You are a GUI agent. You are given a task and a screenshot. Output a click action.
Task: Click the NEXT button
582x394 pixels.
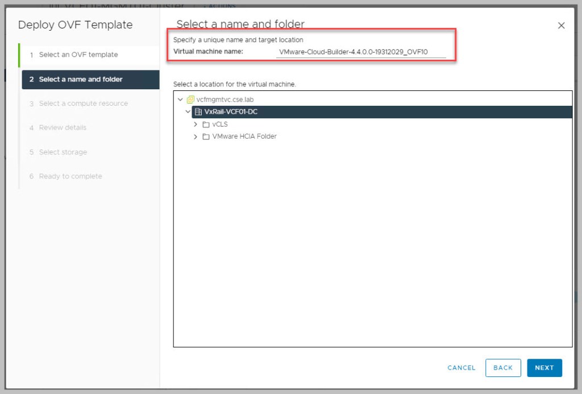point(544,368)
